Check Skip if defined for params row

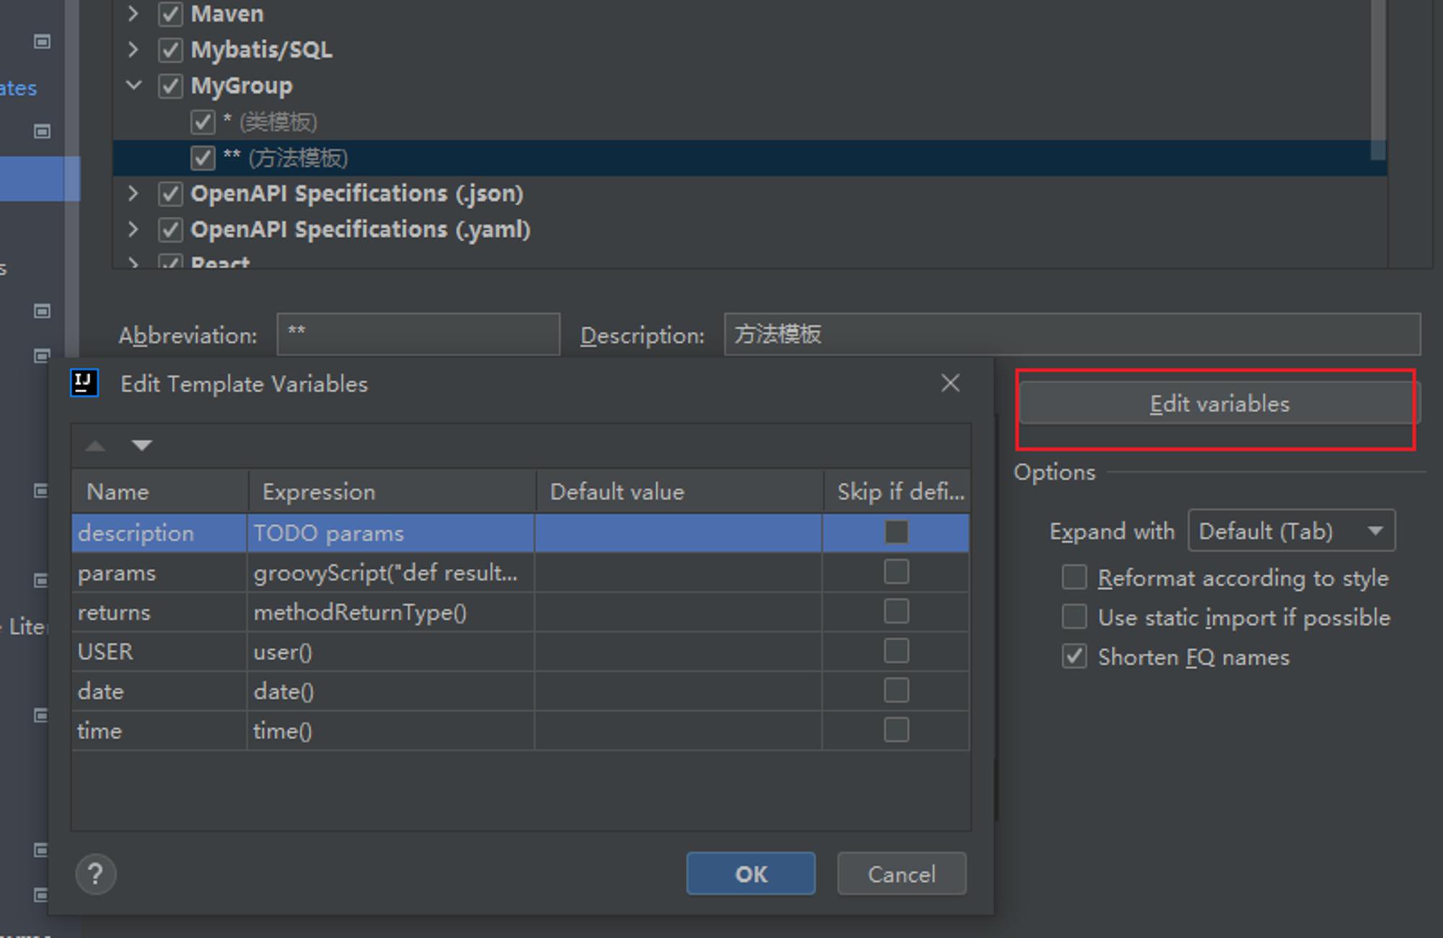[896, 572]
